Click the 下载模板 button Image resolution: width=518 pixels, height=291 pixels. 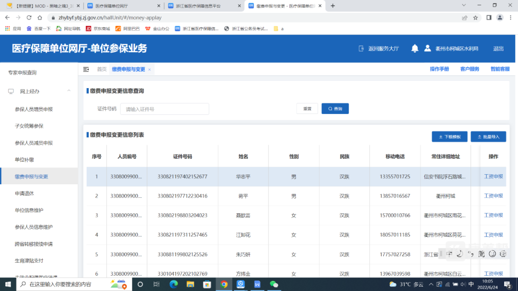tap(449, 136)
